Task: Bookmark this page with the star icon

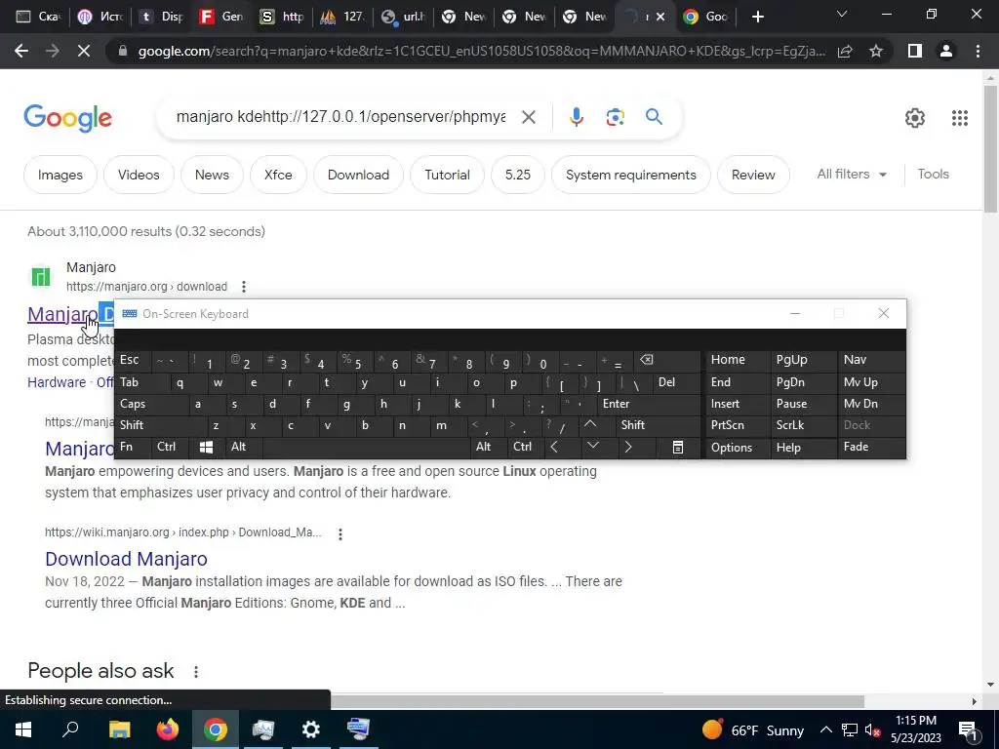Action: pos(876,51)
